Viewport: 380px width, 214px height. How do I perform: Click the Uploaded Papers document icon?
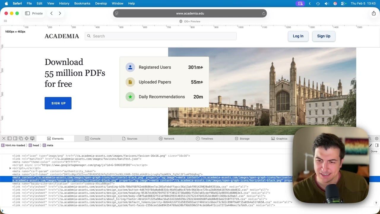[130, 82]
